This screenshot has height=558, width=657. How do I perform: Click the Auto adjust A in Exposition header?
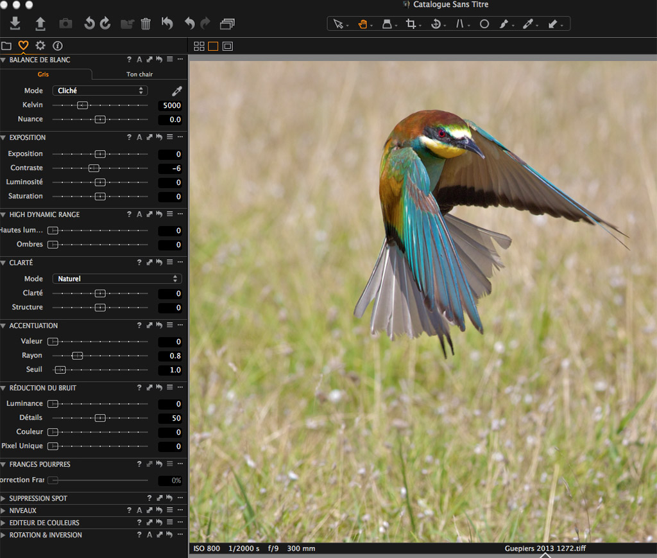coord(139,137)
